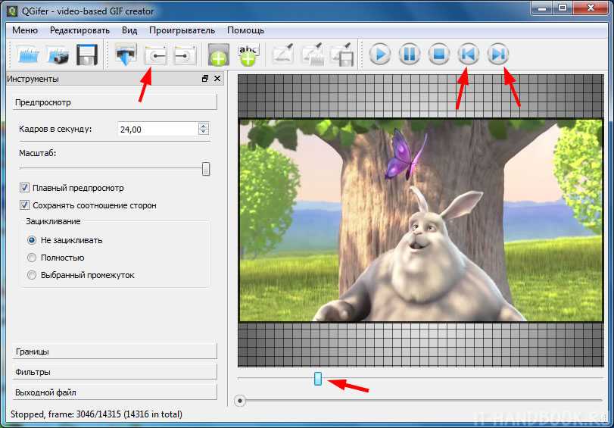Maximize the QGifer window
The image size is (614, 428).
[563, 8]
